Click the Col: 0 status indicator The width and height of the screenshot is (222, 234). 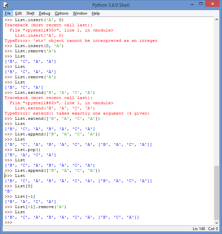[x=213, y=228]
